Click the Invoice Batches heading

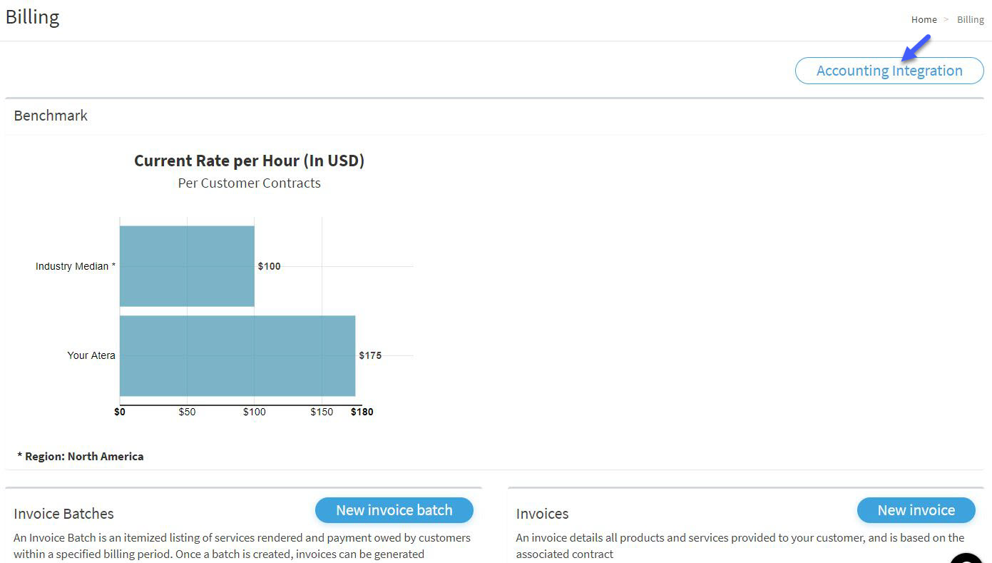[x=63, y=514]
